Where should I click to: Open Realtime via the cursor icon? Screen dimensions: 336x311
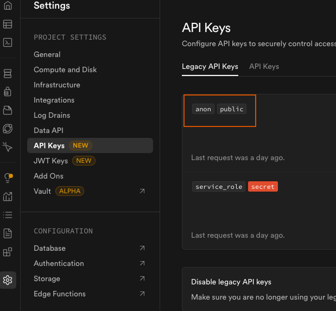8,147
